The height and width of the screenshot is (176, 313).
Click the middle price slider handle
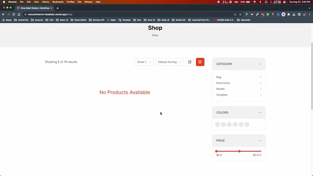click(239, 151)
